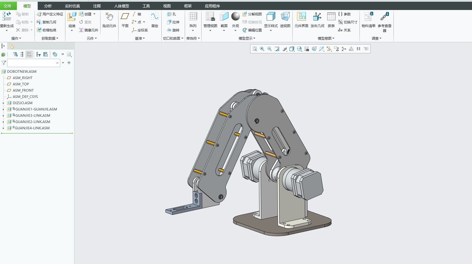Click the model tree search field
Image resolution: width=472 pixels, height=264 pixels.
click(34, 63)
